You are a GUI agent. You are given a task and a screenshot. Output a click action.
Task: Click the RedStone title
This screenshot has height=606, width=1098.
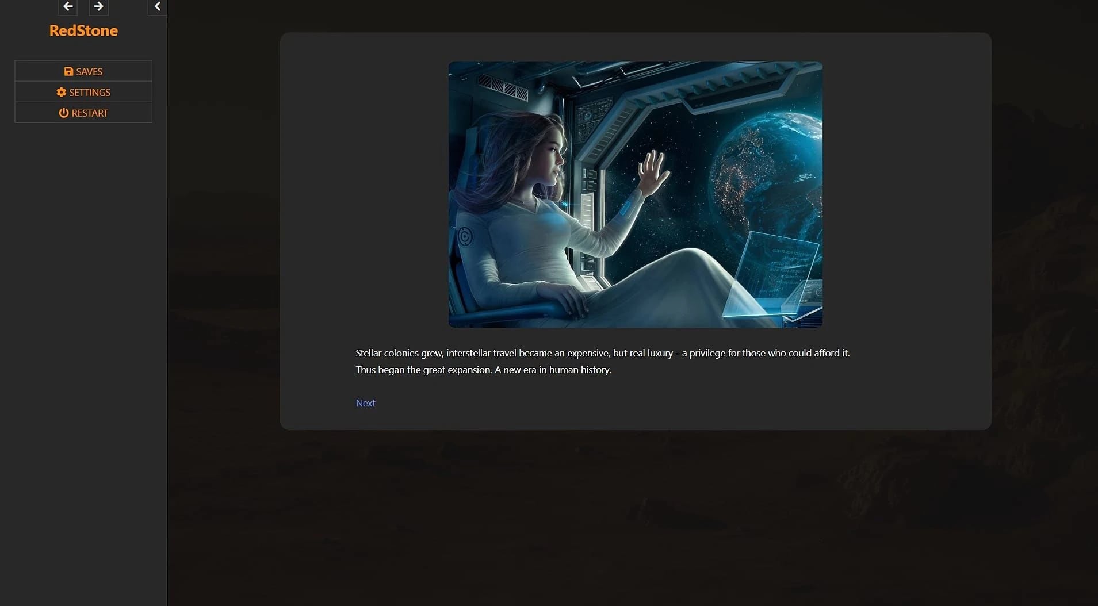[83, 30]
